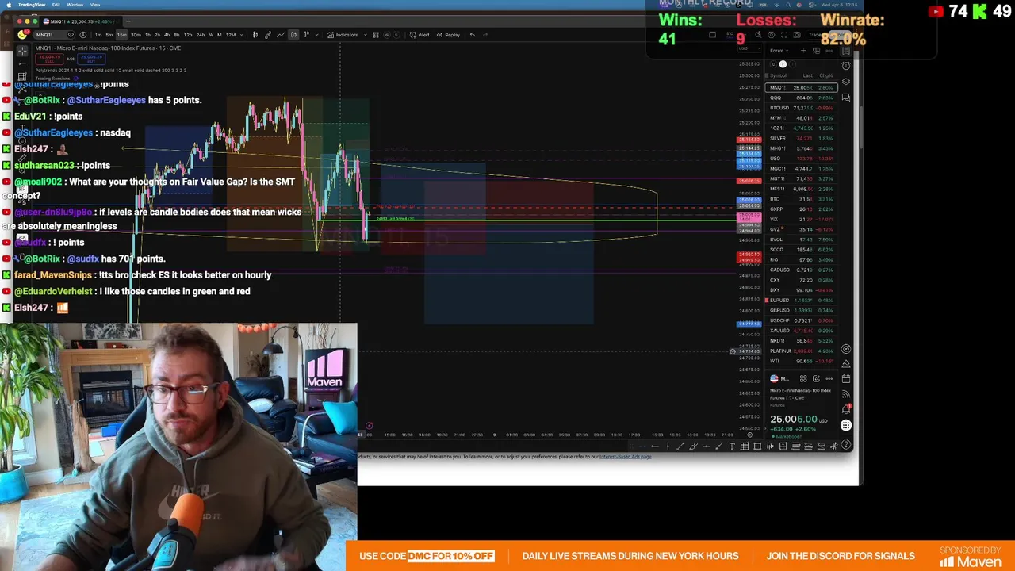1015x571 pixels.
Task: Open the Edit menu in menu bar
Action: click(x=56, y=5)
